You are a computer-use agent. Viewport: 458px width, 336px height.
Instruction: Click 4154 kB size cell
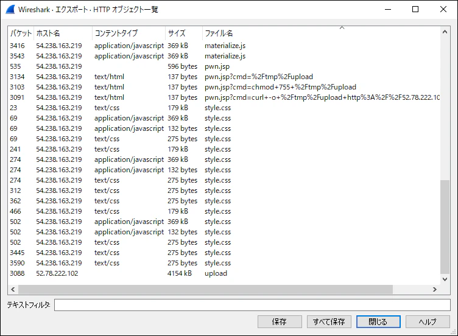coord(179,273)
